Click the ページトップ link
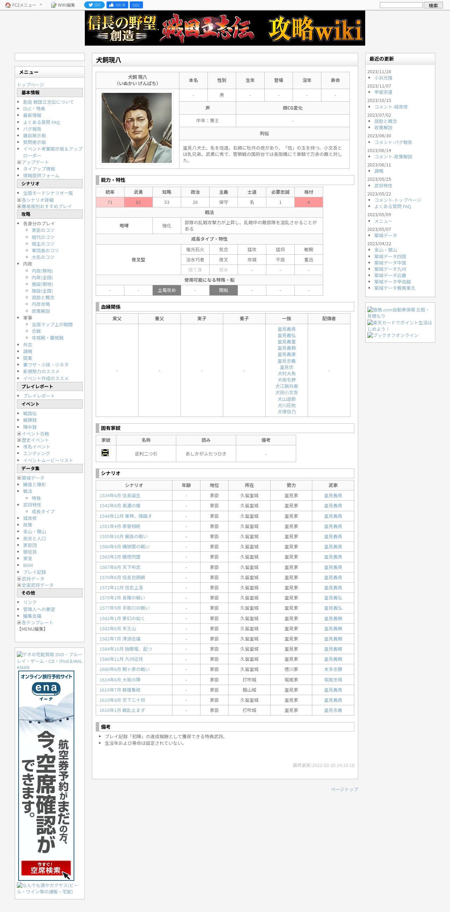The image size is (450, 912). point(345,789)
